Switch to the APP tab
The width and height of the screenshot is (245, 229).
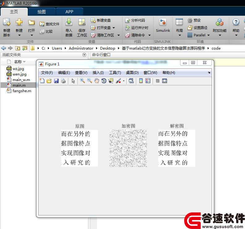70,12
